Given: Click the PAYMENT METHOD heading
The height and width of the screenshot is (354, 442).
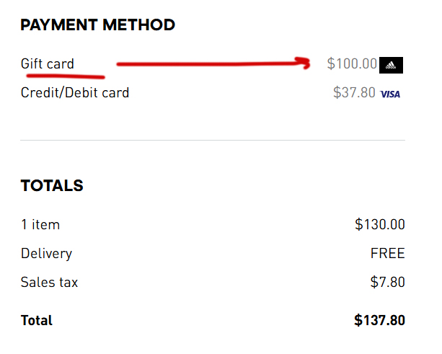Looking at the screenshot, I should (x=98, y=25).
